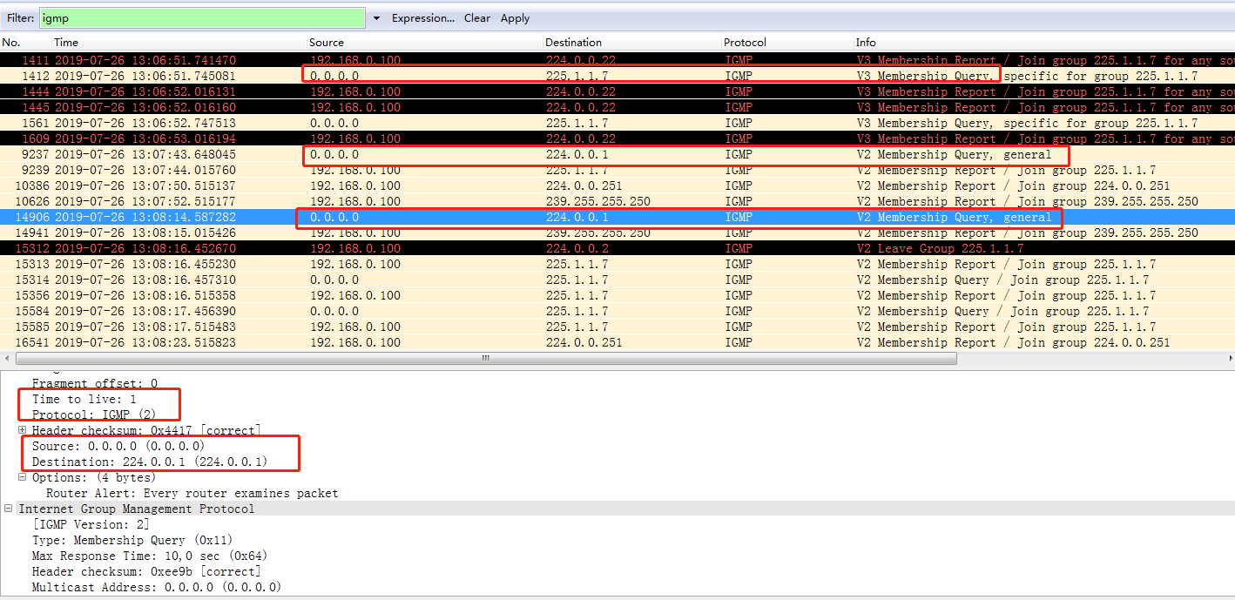Image resolution: width=1235 pixels, height=600 pixels.
Task: Sort packets by the Source column
Action: (x=326, y=42)
